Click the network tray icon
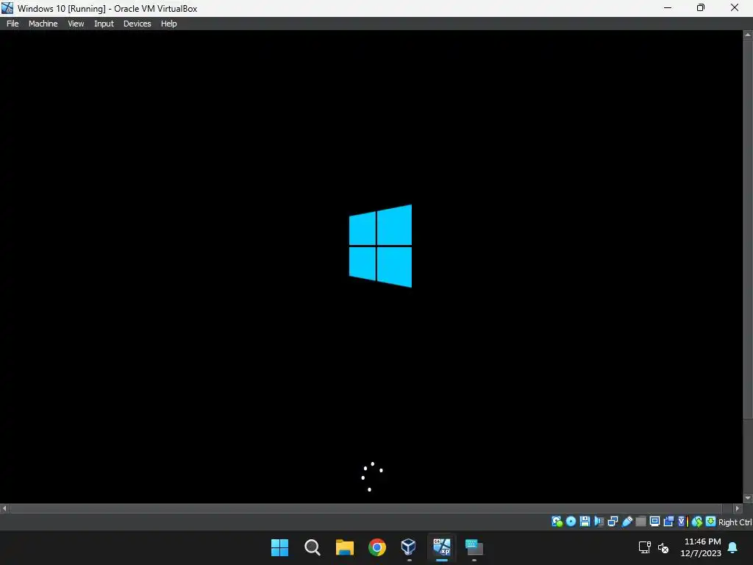 (644, 547)
